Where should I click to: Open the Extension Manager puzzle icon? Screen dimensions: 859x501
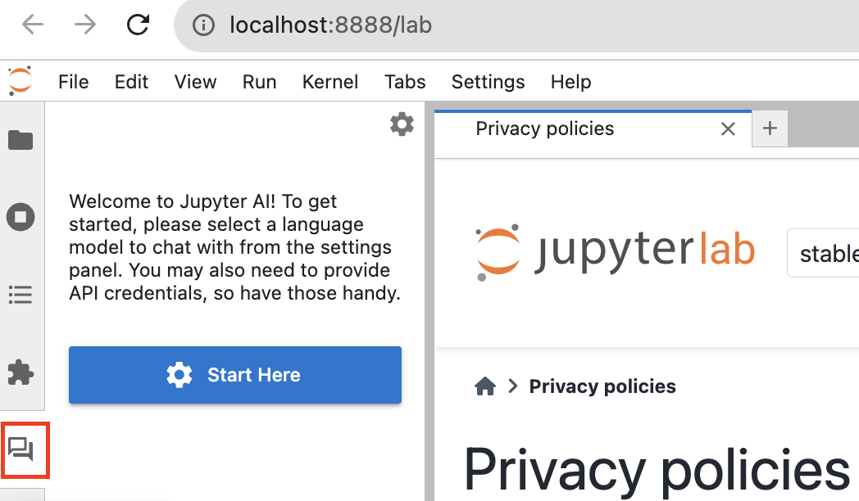[x=20, y=372]
